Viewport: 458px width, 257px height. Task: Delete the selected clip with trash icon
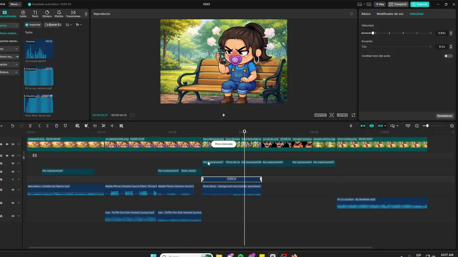coord(57,126)
